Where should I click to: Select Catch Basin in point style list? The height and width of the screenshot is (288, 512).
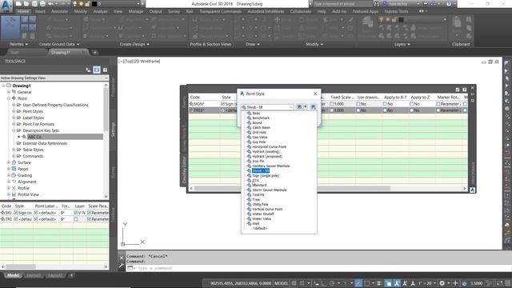pos(262,128)
